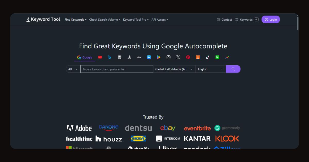The width and height of the screenshot is (309, 162).
Task: Open the Global / Worldwide location dropdown
Action: 174,69
